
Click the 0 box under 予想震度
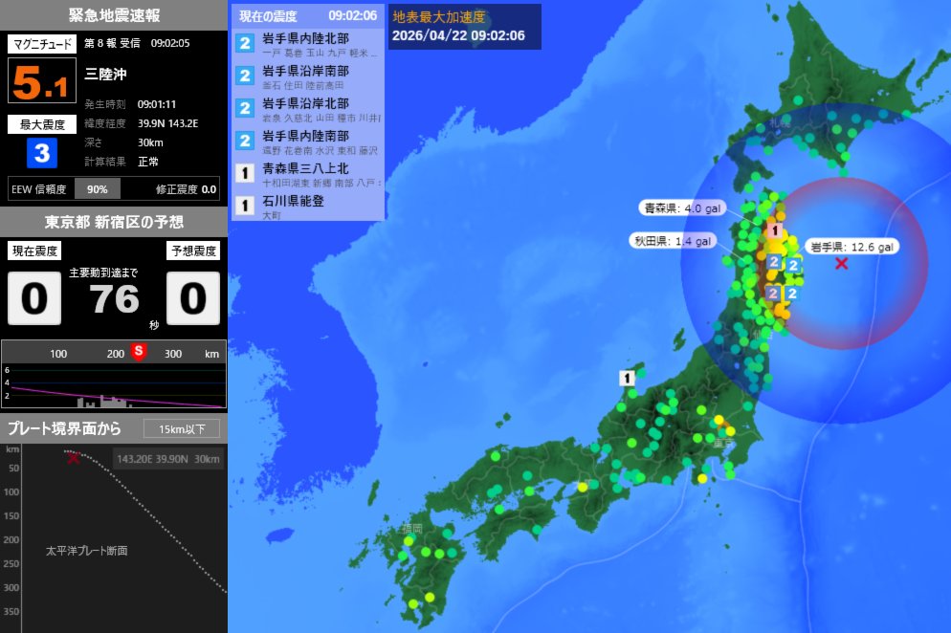click(x=193, y=297)
